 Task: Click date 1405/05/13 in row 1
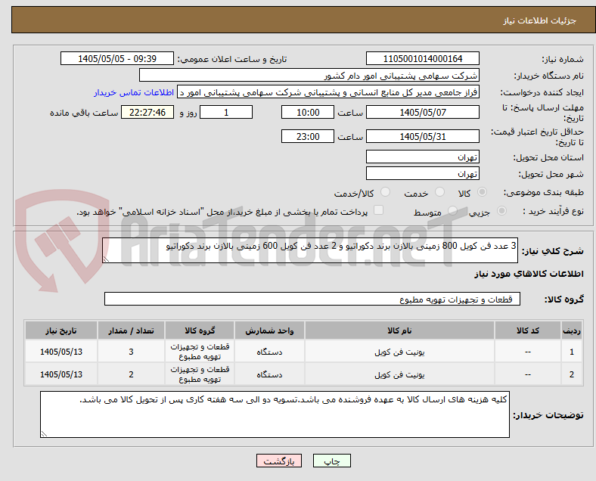coord(61,352)
